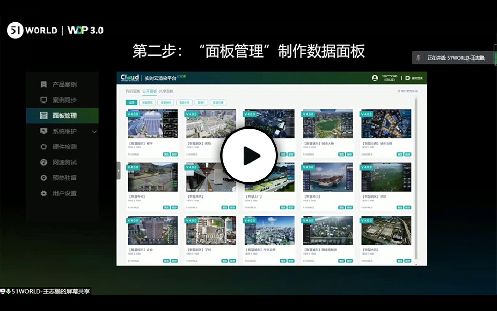Click the muted microphone icon beside 正在讲话

point(419,58)
